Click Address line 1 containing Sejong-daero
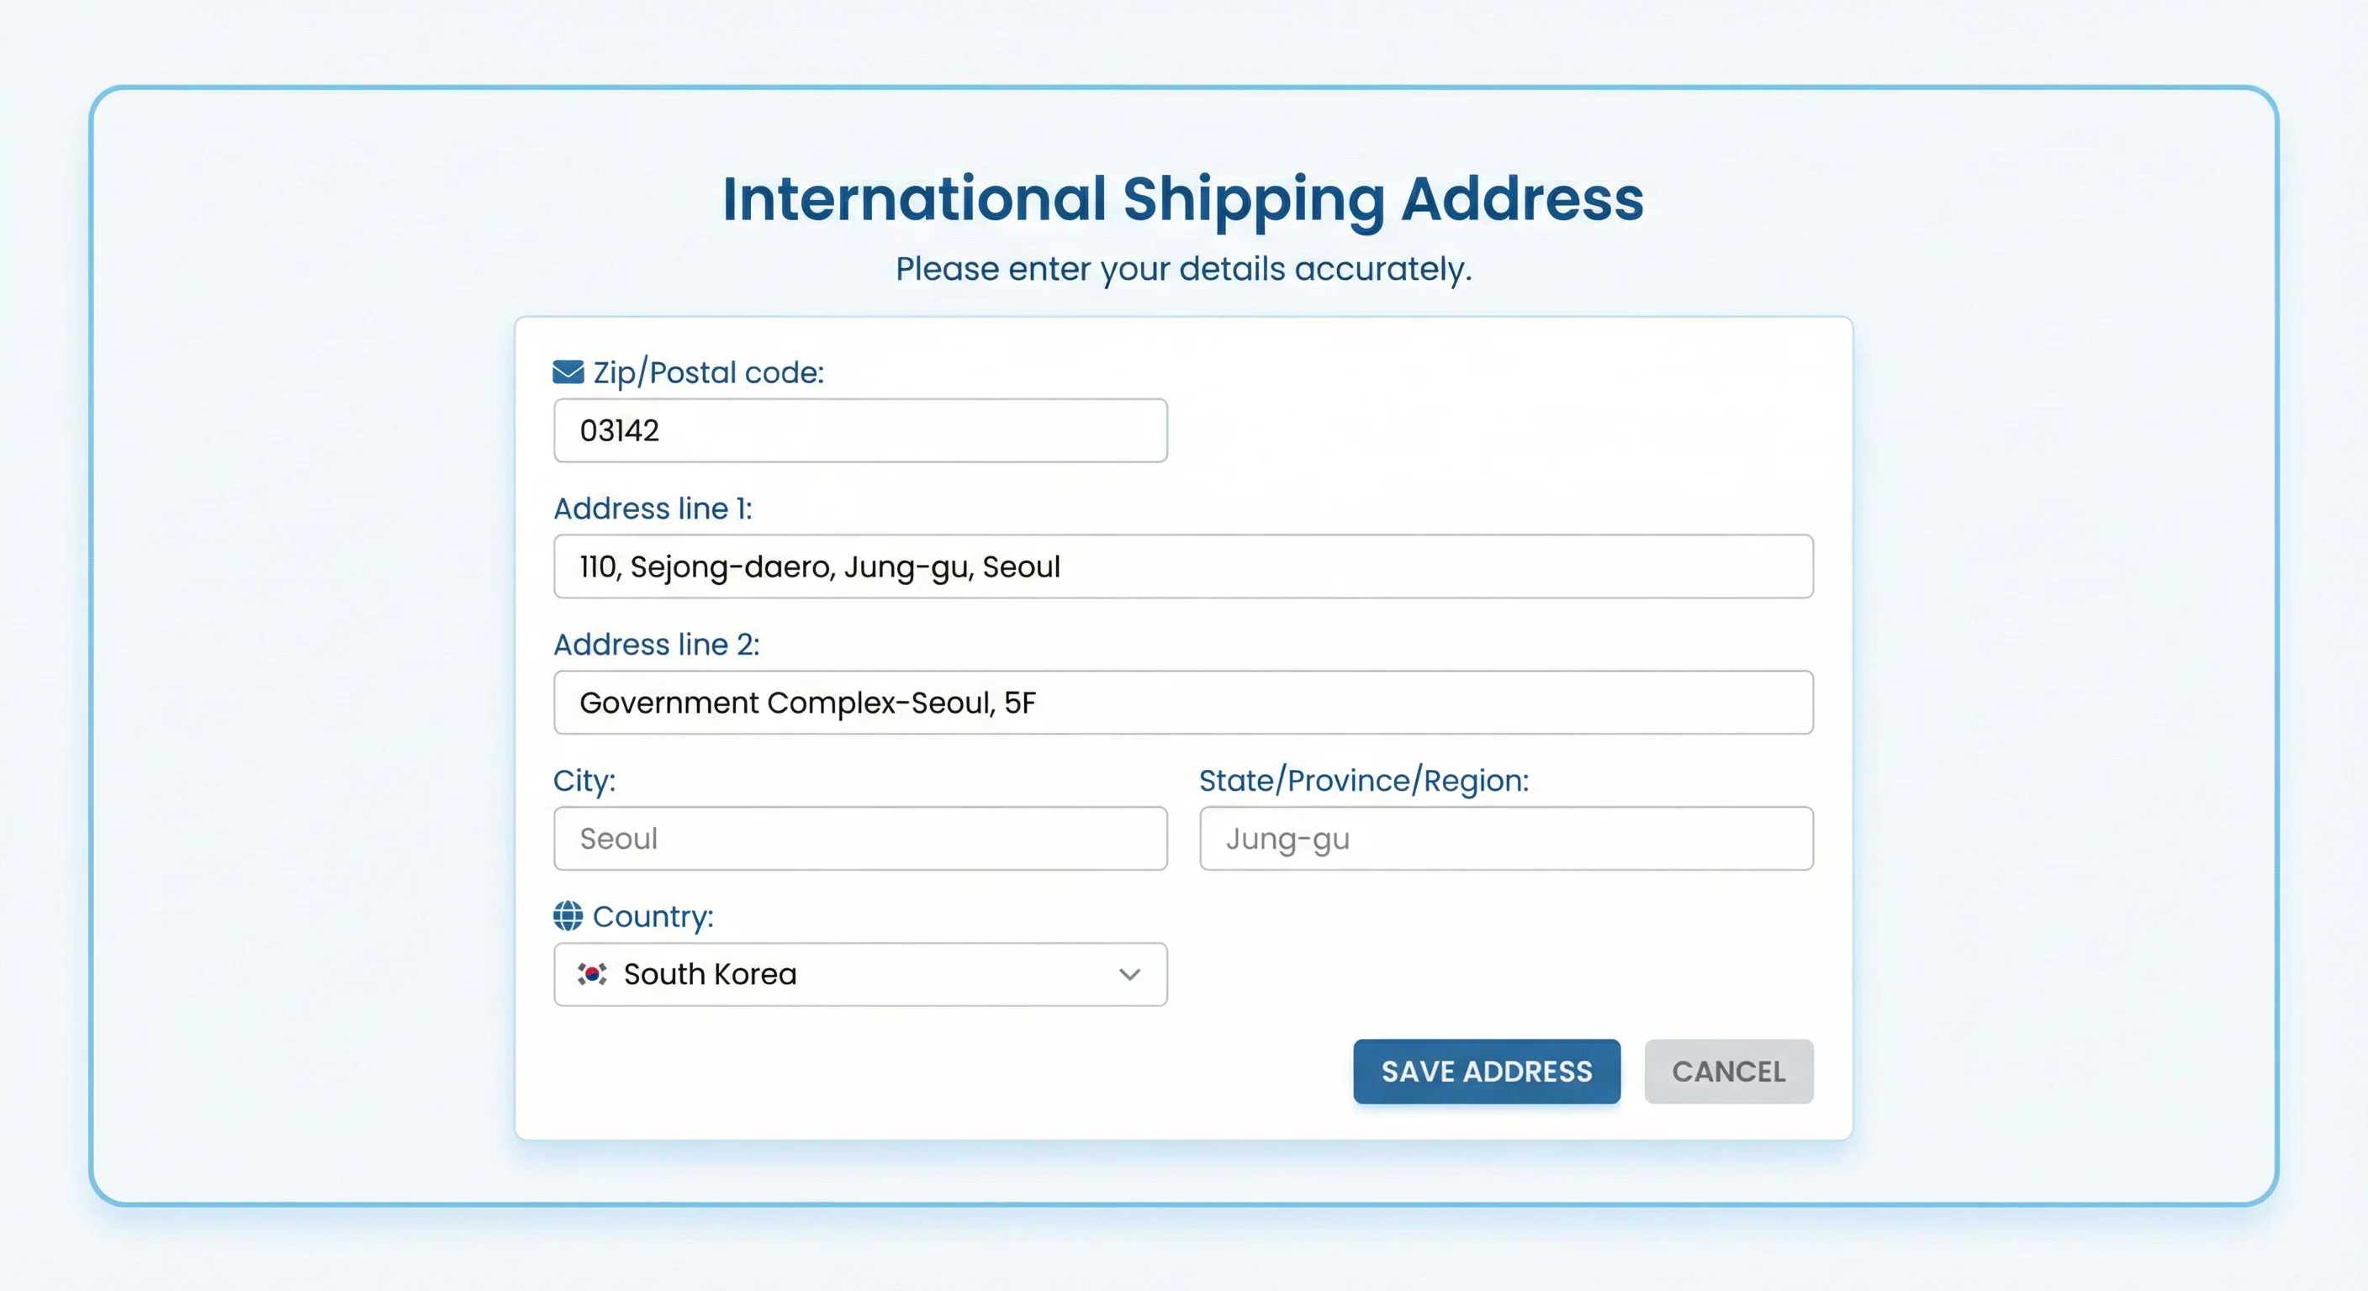Screen dimensions: 2368x1291 (x=1181, y=567)
